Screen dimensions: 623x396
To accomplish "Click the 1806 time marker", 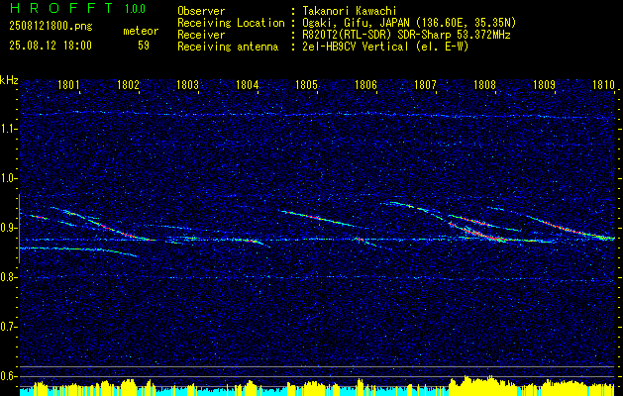I will 365,84.
